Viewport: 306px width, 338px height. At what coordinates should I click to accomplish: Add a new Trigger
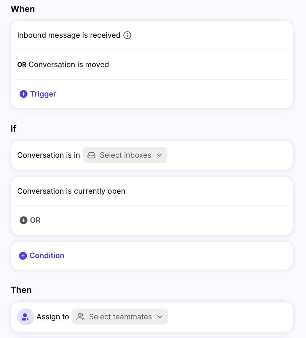[43, 94]
